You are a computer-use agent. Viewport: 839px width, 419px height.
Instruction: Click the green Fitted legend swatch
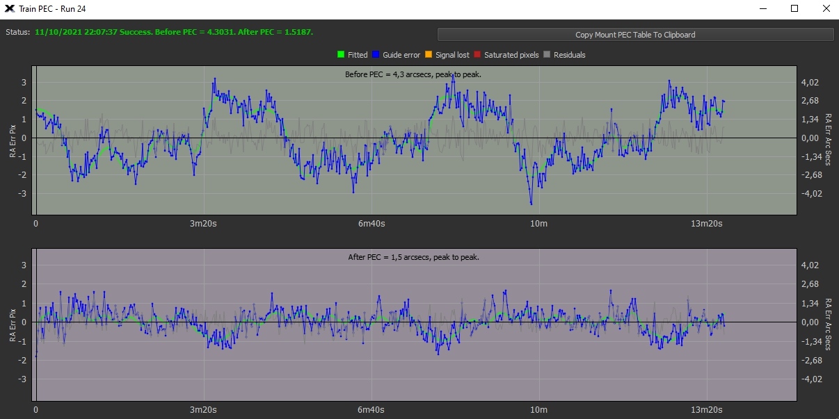[341, 55]
